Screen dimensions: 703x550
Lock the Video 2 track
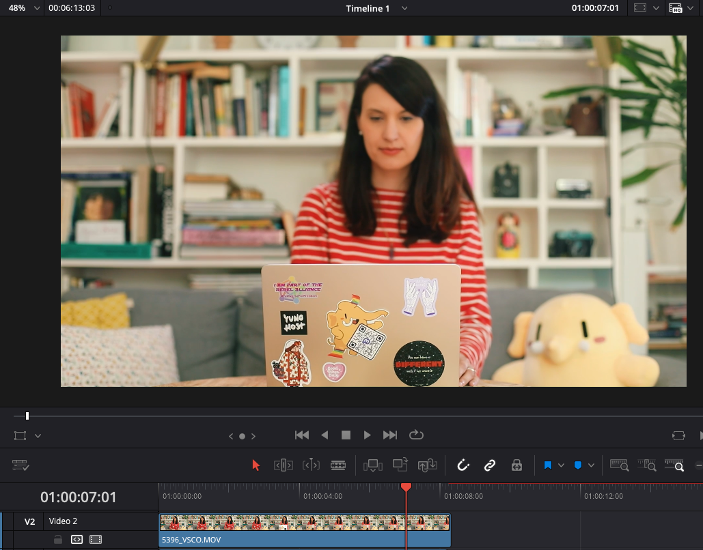click(x=58, y=540)
